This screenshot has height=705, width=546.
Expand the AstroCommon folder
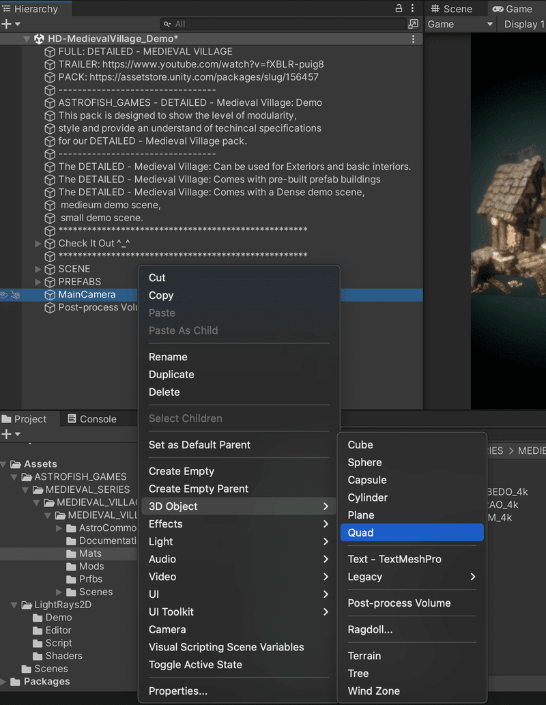tap(59, 528)
